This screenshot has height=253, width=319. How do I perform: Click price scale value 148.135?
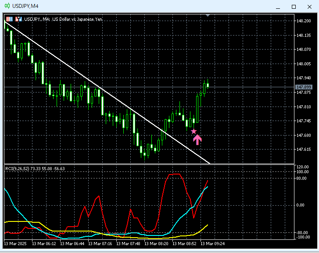tap(304, 36)
